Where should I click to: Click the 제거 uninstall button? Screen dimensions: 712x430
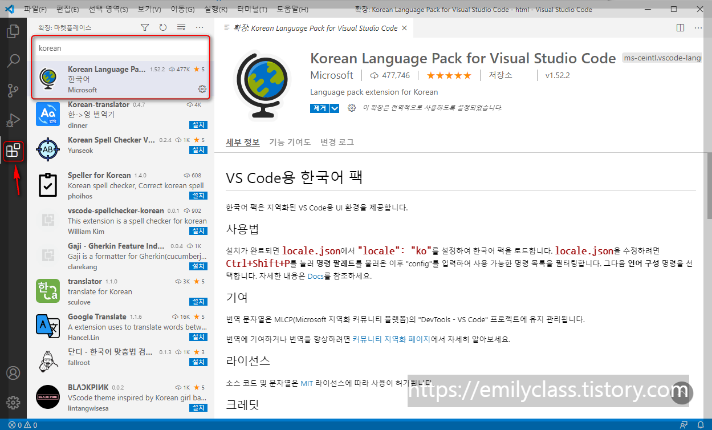point(320,108)
